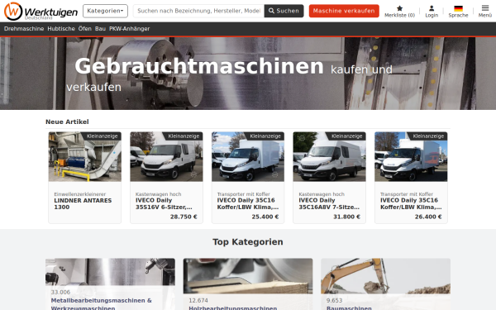Click the IVECO Daily 35S16V 6-Sitzer title

coord(164,204)
